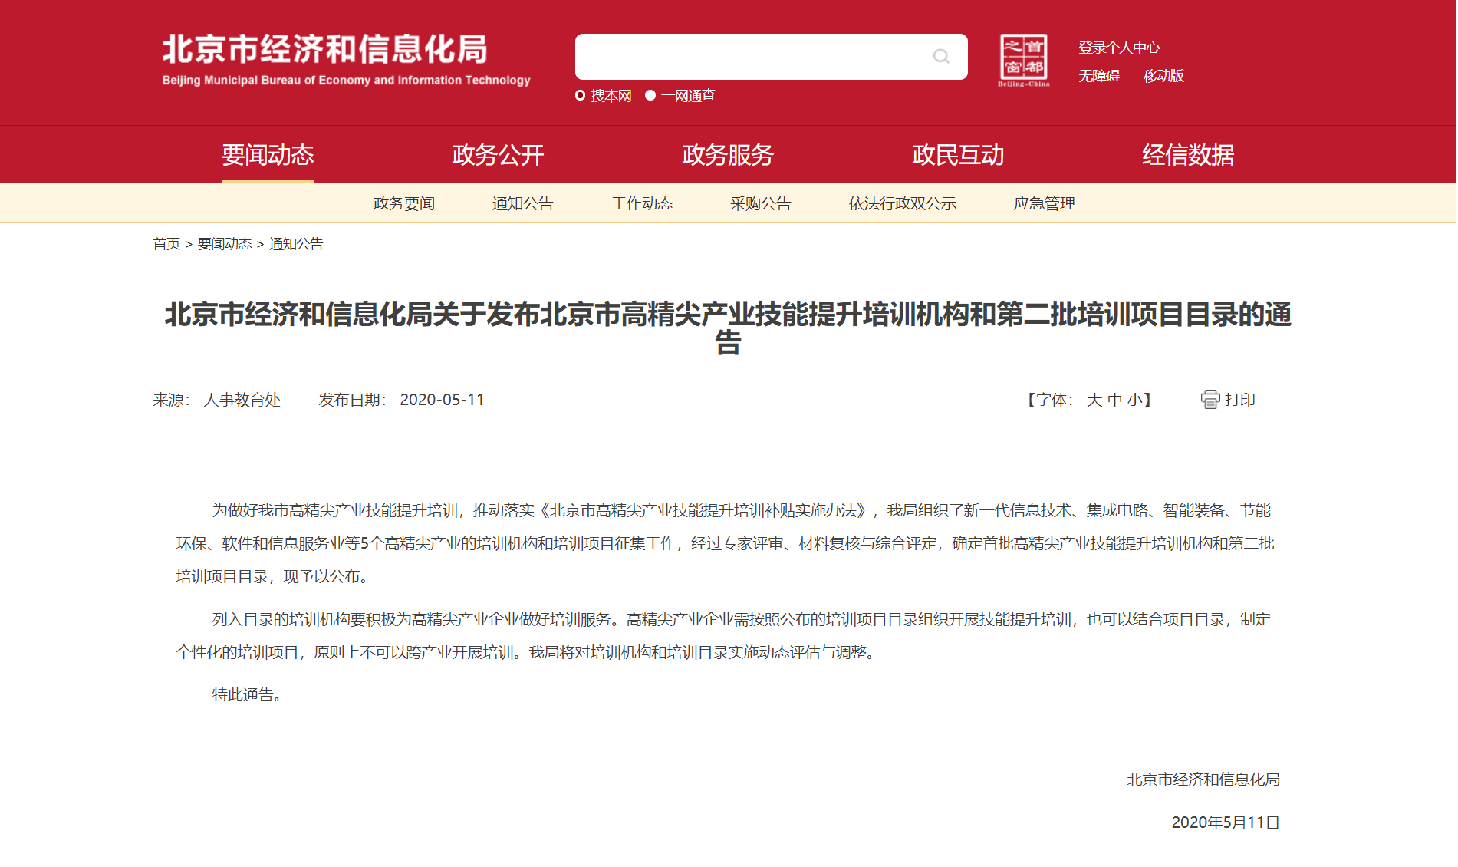Open the 政务公开 main menu

(x=499, y=155)
